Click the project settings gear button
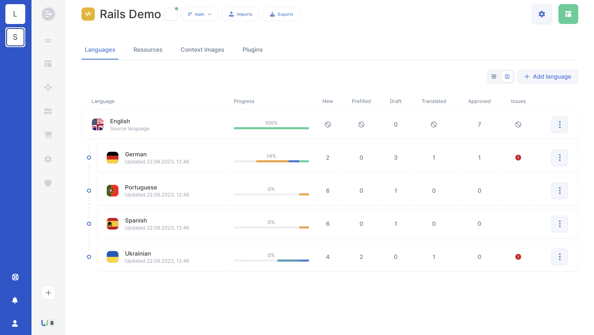Image resolution: width=594 pixels, height=335 pixels. [541, 14]
